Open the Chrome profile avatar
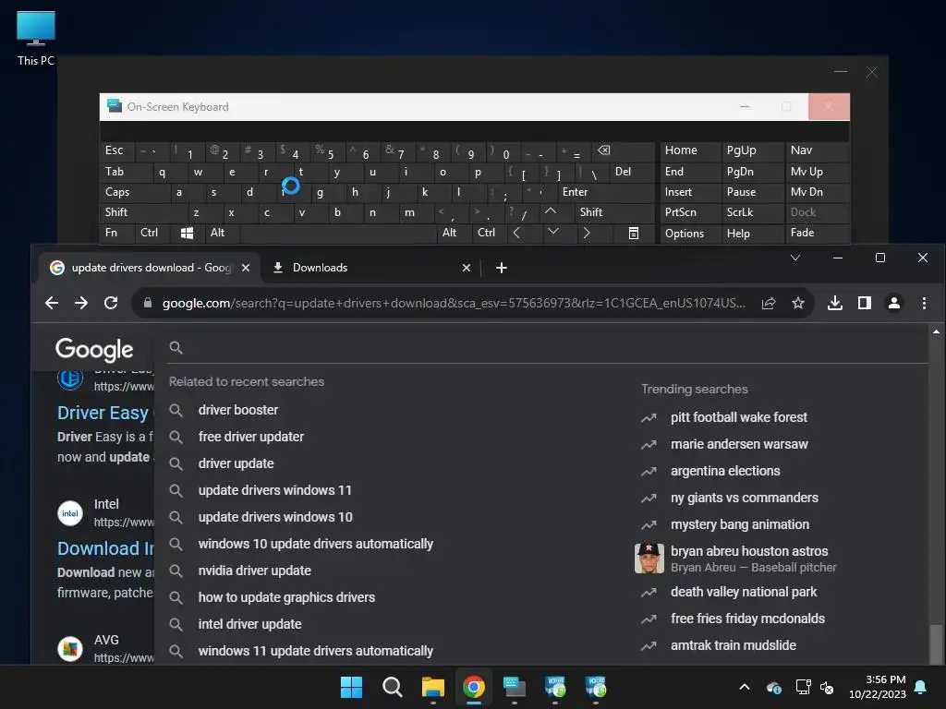 click(x=894, y=303)
